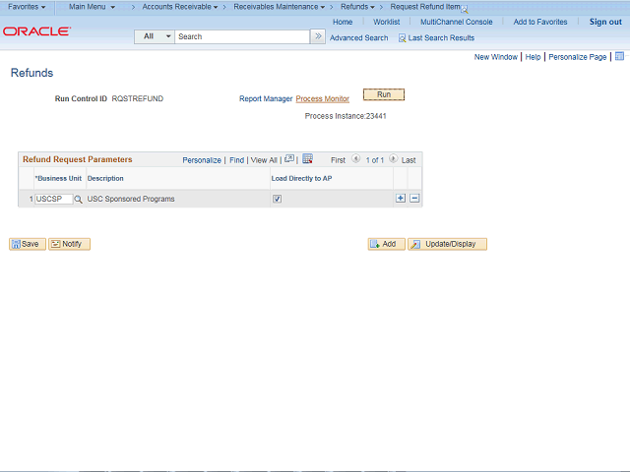Image resolution: width=630 pixels, height=472 pixels.
Task: Click breadcrumb search icon after Request Refund Item
Action: (464, 9)
